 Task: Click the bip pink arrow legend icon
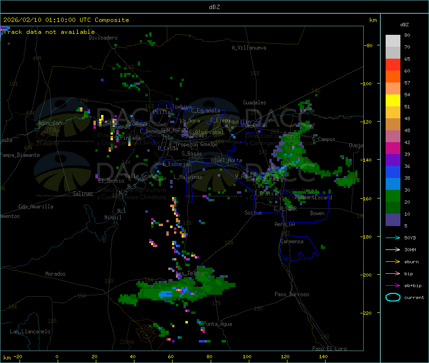(393, 273)
